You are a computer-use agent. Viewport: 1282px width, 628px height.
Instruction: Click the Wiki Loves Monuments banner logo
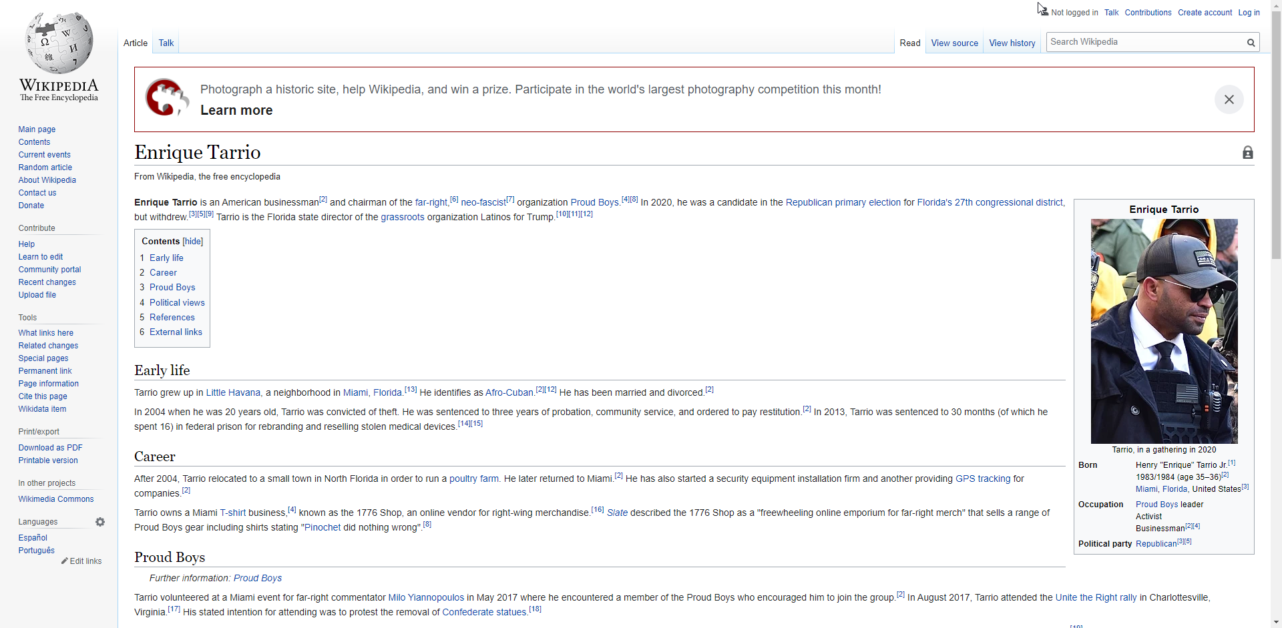[x=167, y=97]
